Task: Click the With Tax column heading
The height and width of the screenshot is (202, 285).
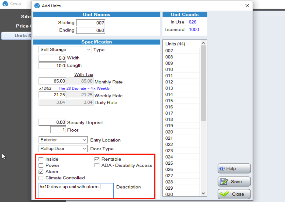Action: pyautogui.click(x=84, y=75)
